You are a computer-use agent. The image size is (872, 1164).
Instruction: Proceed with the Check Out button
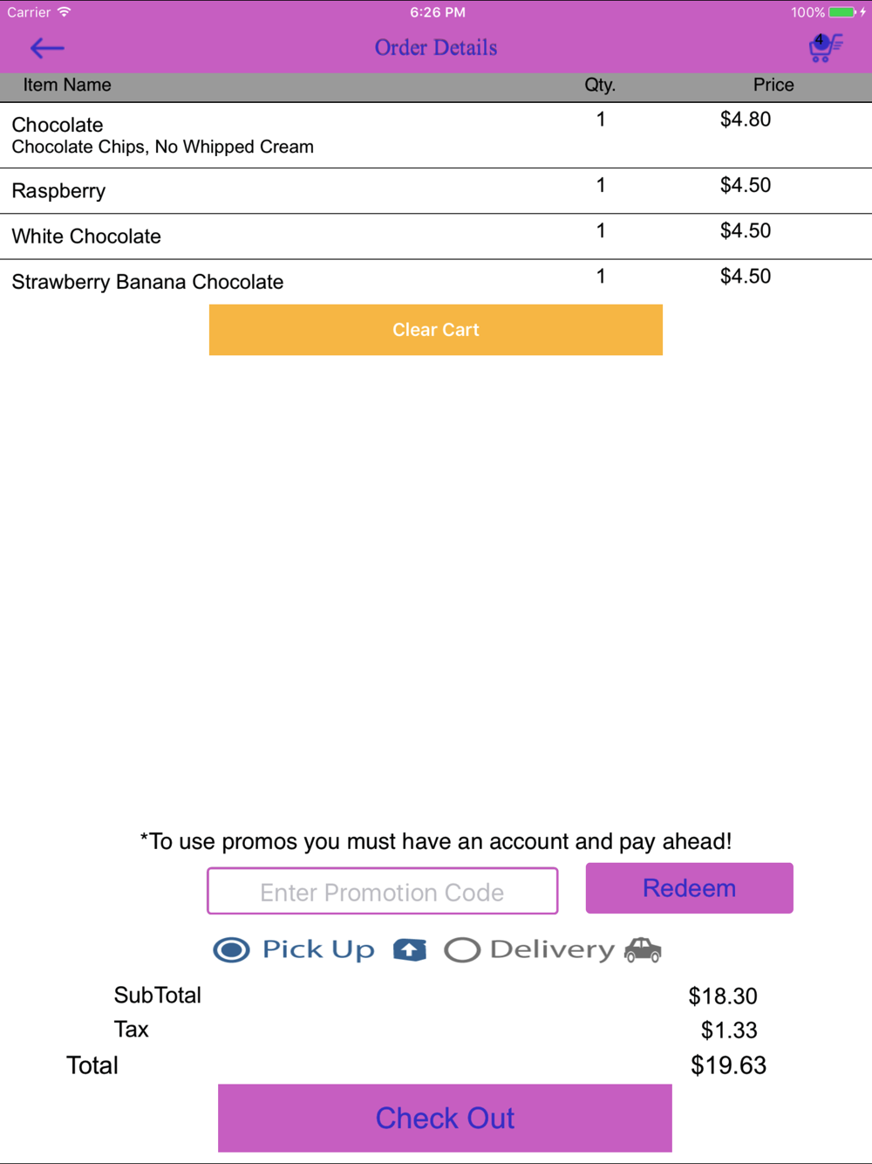(445, 1119)
